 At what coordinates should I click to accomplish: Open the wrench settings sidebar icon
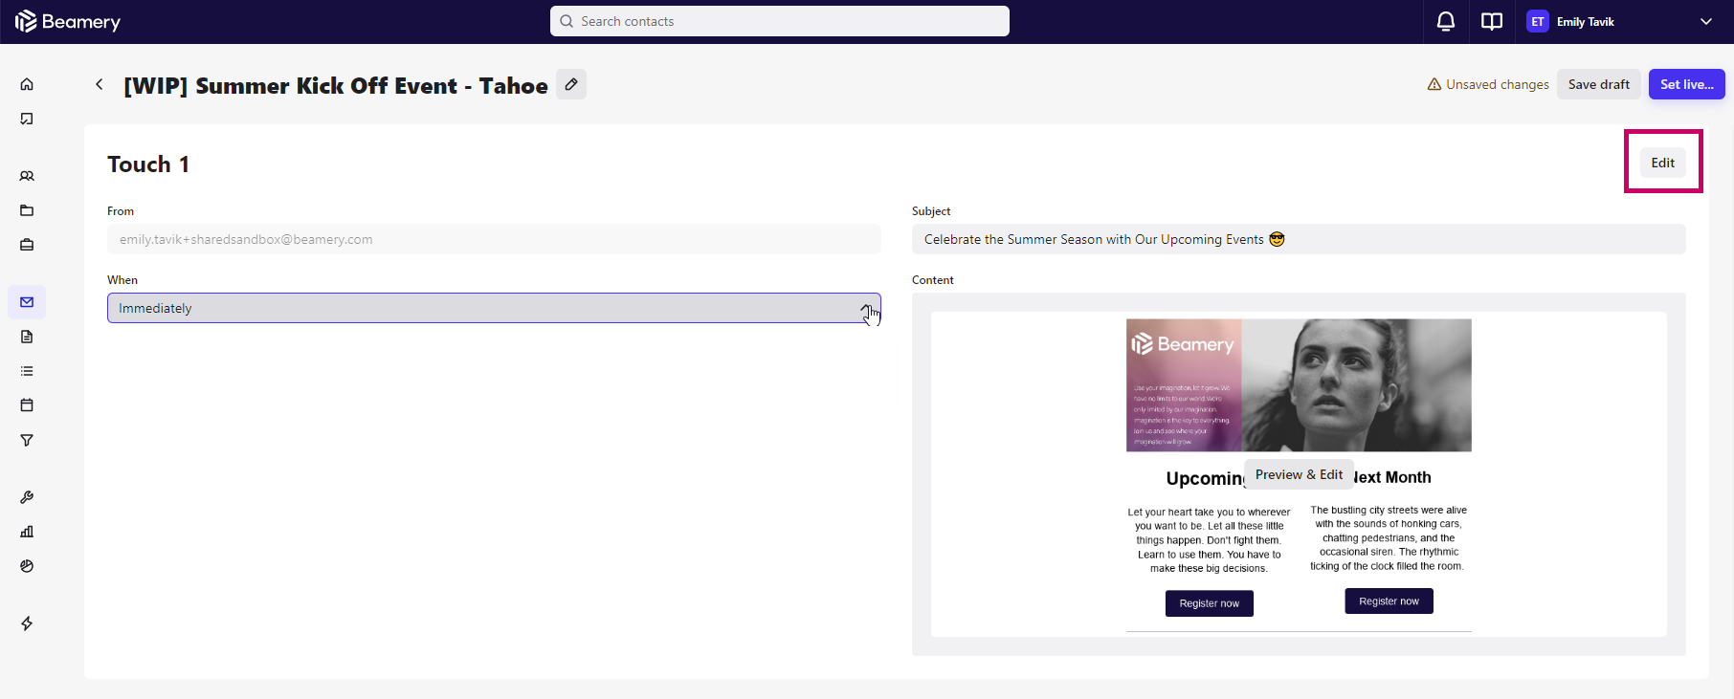pos(27,497)
